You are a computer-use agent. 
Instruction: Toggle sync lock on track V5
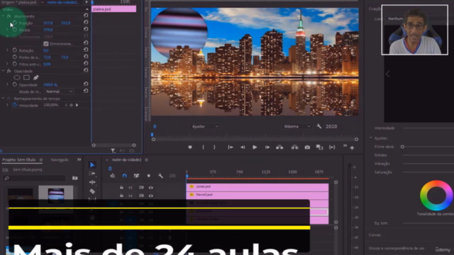pos(141,188)
